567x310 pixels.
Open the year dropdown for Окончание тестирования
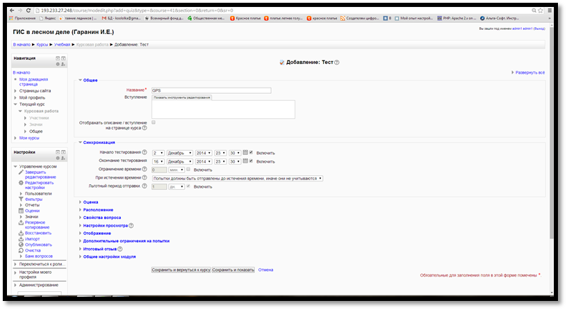[x=204, y=162]
